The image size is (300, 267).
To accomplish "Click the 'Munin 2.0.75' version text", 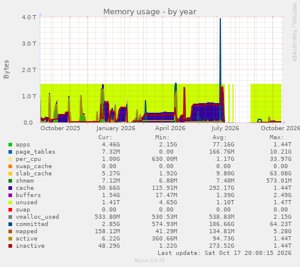I will (x=150, y=260).
